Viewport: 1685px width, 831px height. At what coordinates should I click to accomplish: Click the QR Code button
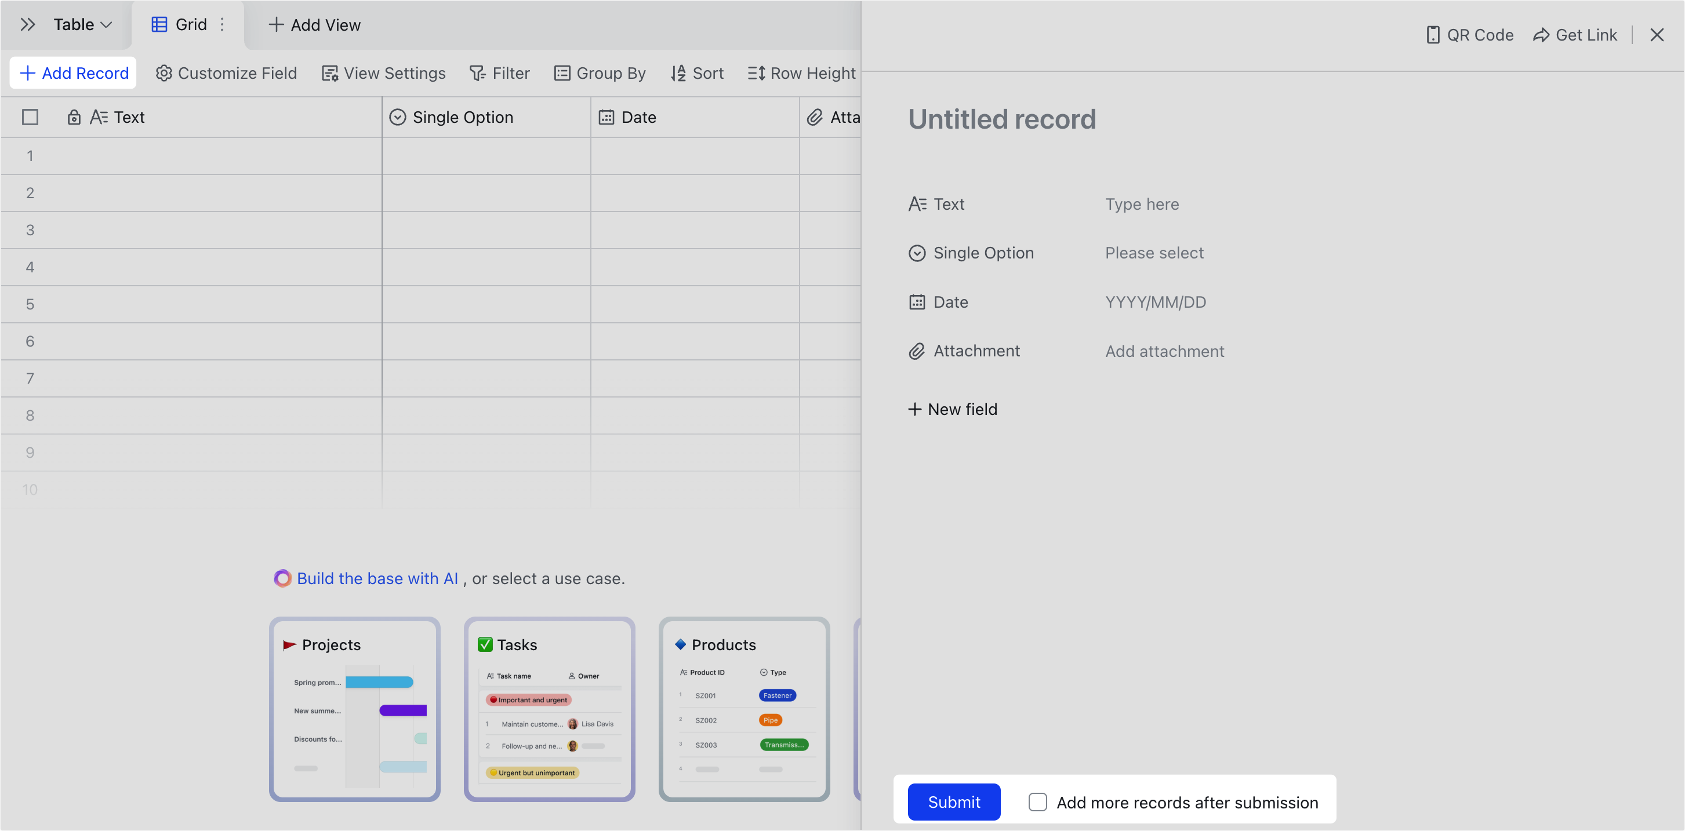click(x=1469, y=35)
